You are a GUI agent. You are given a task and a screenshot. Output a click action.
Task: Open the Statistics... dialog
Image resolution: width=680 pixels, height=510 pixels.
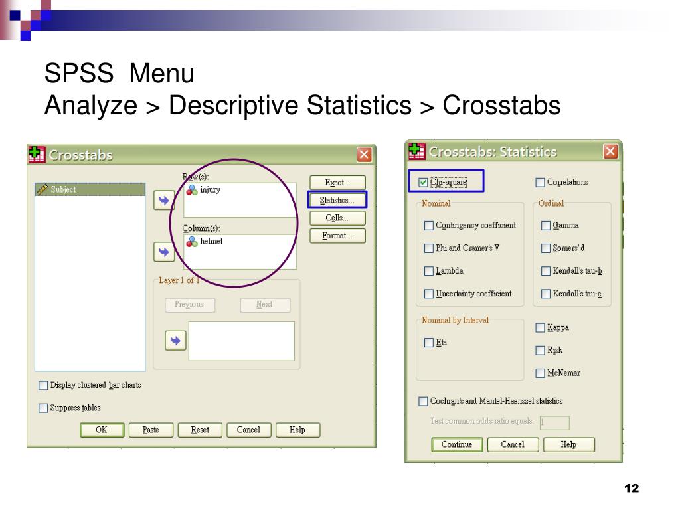click(337, 200)
